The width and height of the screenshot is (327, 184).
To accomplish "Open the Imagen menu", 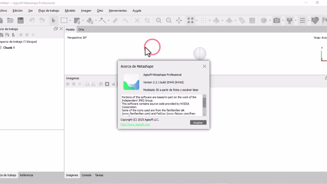I will point(86,10).
